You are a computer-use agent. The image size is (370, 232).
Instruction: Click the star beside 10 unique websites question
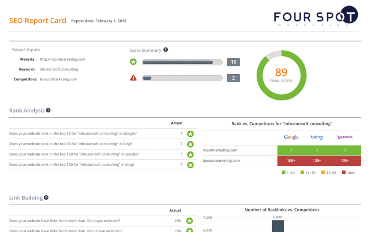pos(189,221)
